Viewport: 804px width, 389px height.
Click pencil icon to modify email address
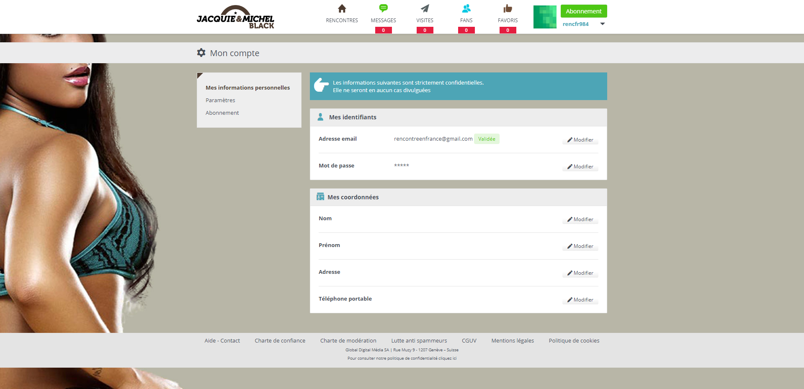[570, 140]
